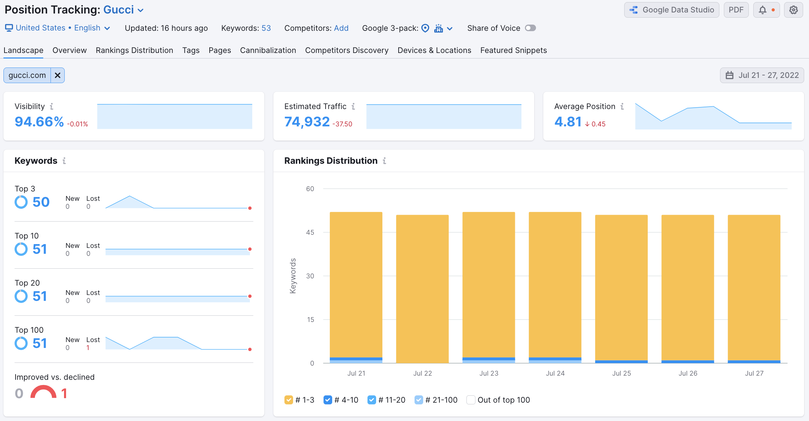Viewport: 809px width, 421px height.
Task: Open the settings gear icon
Action: [793, 10]
